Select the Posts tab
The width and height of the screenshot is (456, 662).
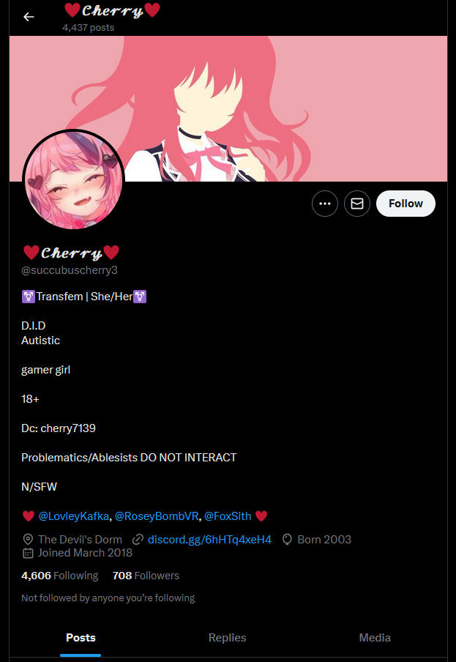(81, 638)
